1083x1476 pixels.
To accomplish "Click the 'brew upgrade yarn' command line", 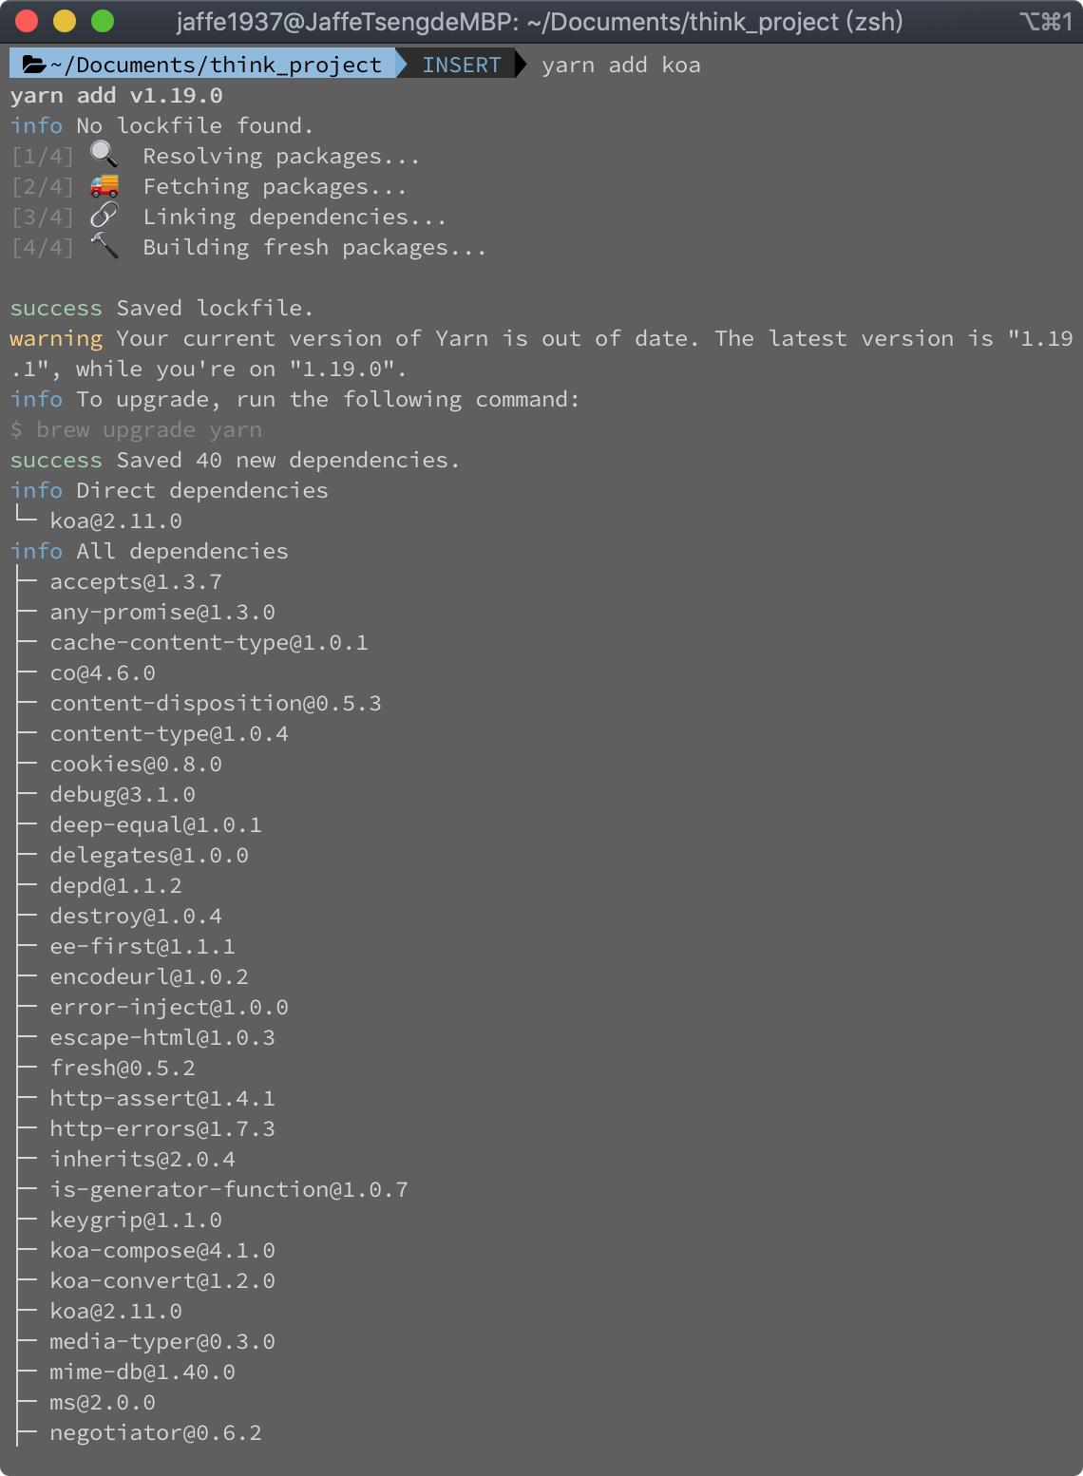I will coord(136,430).
